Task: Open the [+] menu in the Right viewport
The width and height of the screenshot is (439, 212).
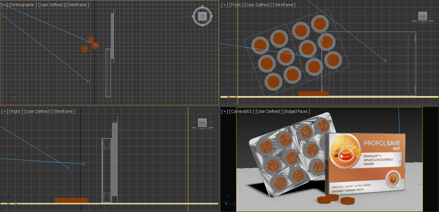Action: pos(4,111)
